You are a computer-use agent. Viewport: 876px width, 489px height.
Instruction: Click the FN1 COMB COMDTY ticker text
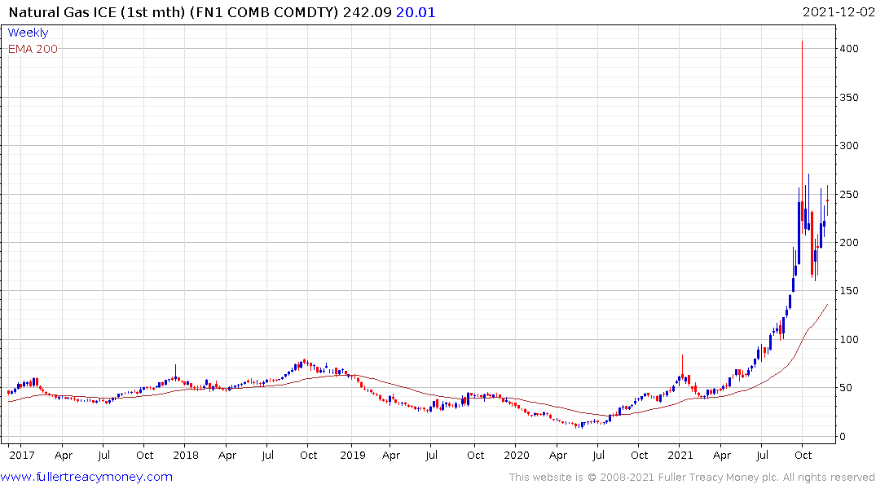pyautogui.click(x=264, y=12)
